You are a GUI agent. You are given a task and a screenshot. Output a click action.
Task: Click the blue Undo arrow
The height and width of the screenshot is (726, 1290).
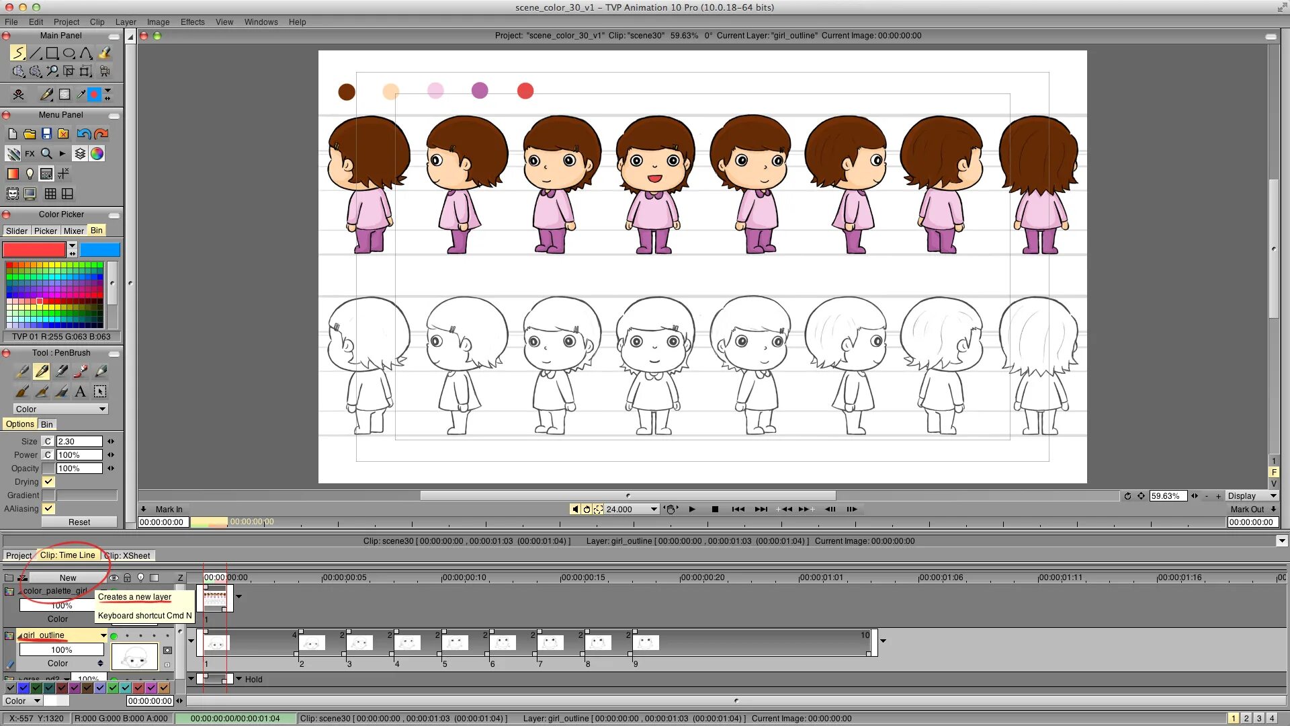click(83, 134)
